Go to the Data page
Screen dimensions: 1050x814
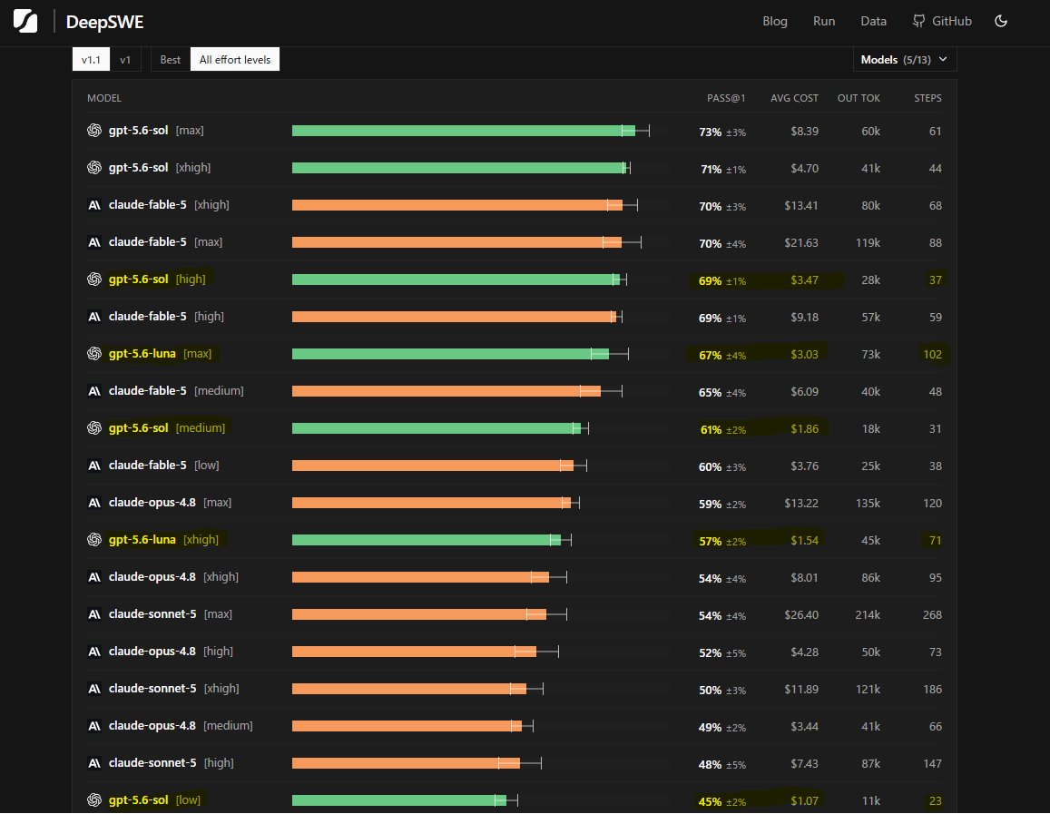873,22
